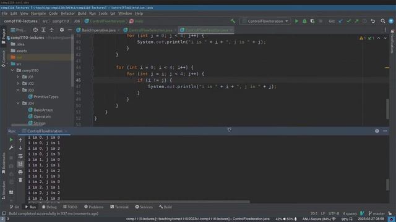
Task: Open the Tools menu
Action: (103, 14)
